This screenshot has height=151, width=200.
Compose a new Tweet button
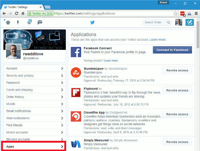189,22
